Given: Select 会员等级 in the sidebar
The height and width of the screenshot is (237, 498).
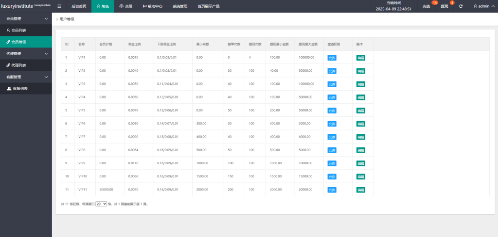Looking at the screenshot, I should 26,42.
